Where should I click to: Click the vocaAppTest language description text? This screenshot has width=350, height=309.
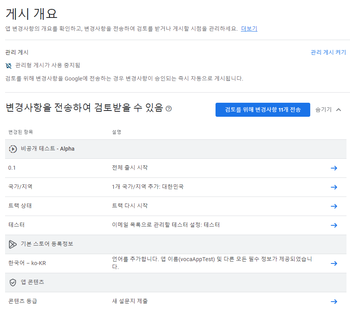212,263
